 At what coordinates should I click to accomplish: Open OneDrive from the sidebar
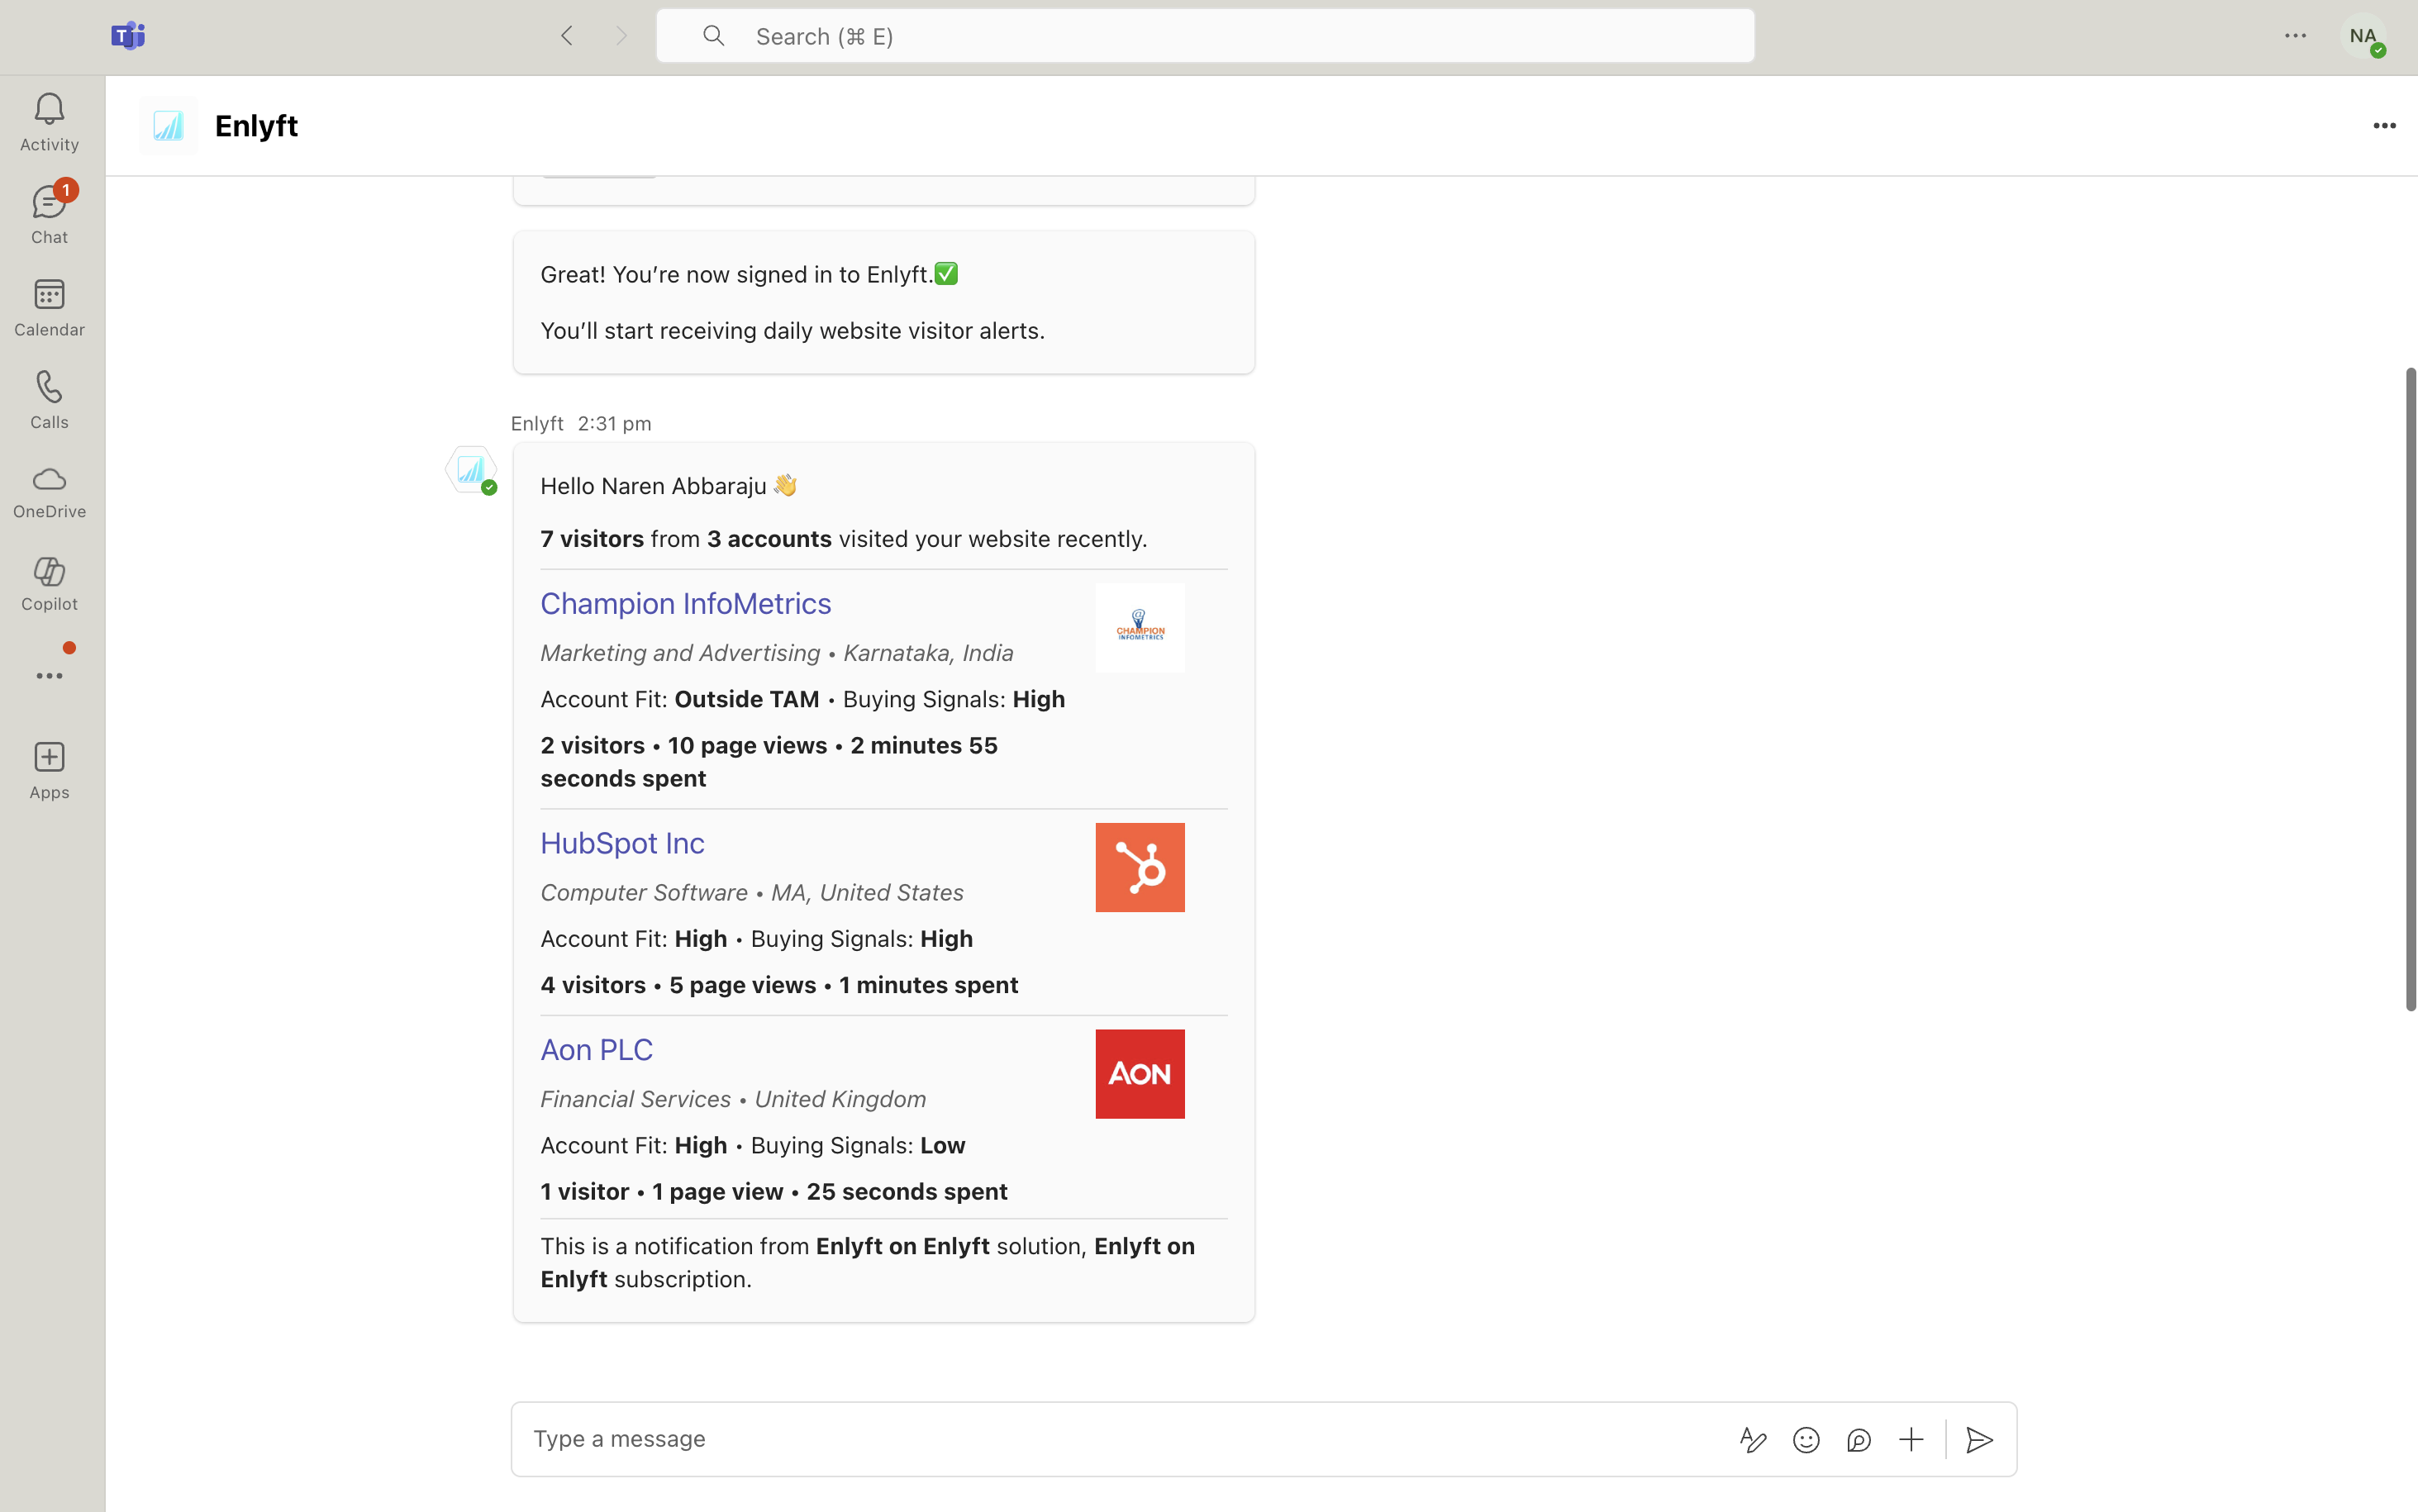49,492
